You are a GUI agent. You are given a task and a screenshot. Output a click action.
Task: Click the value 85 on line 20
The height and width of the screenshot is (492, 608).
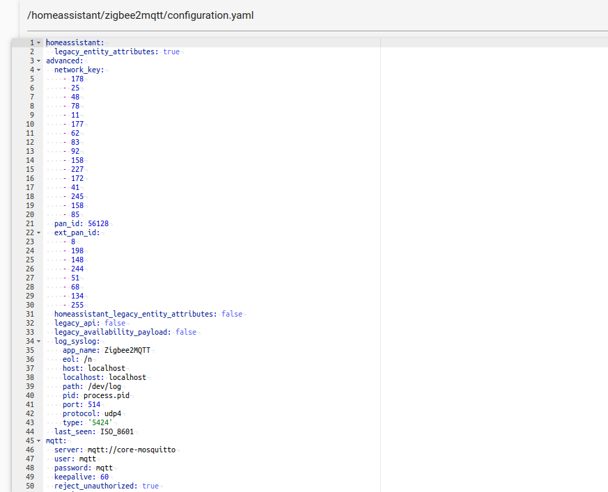[x=75, y=214]
